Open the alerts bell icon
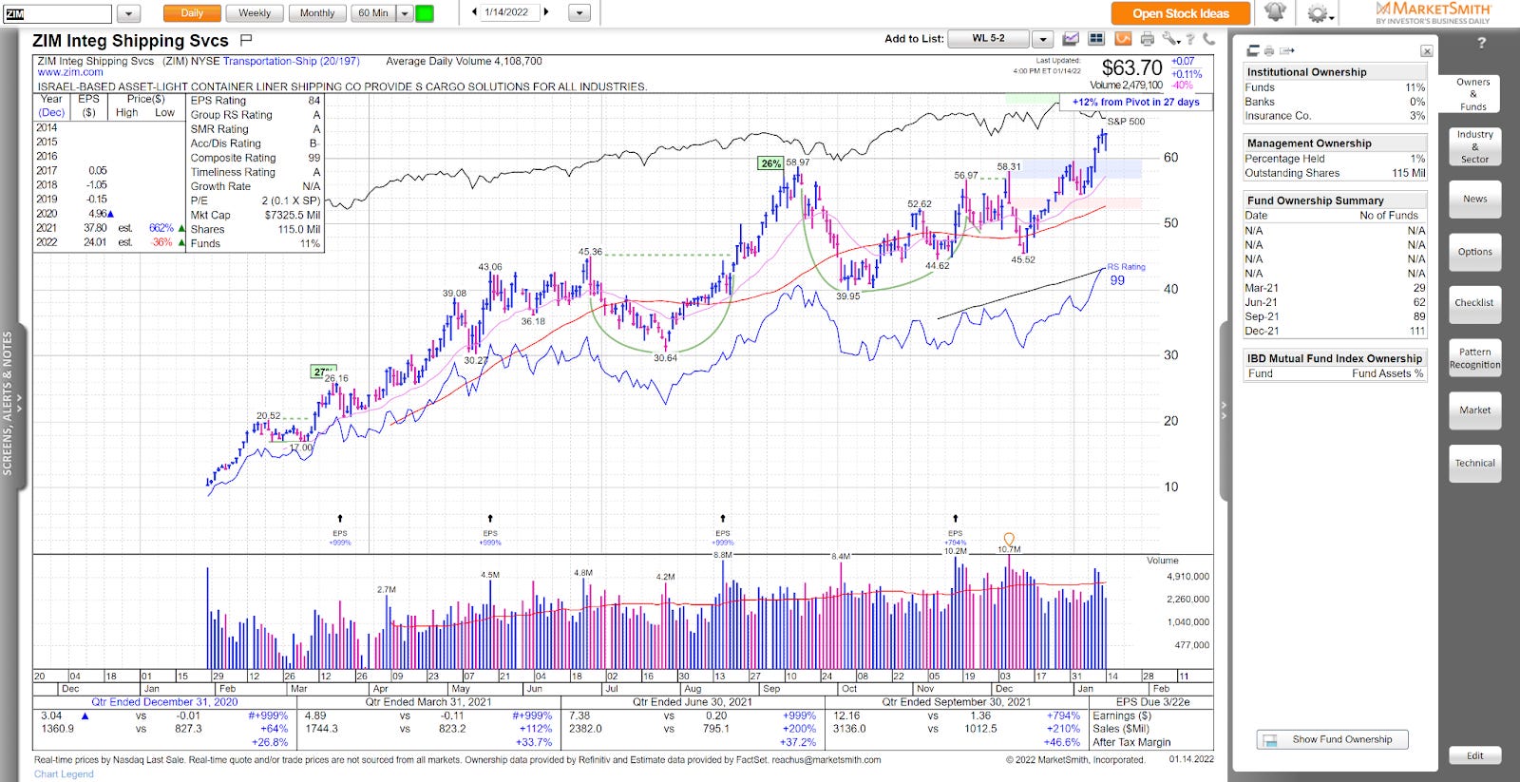Screen dimensions: 1520x782 tap(1275, 12)
